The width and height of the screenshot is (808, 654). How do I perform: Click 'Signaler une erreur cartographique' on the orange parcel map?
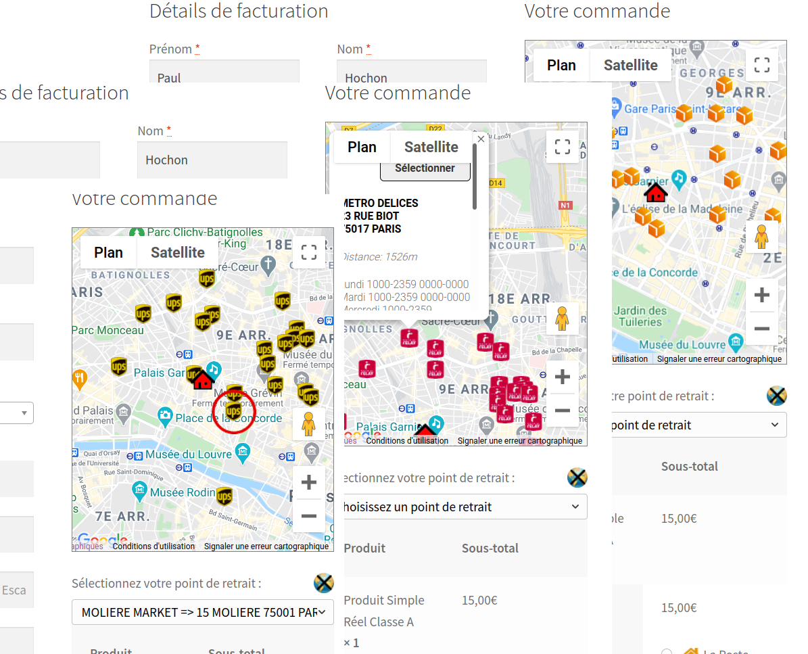click(x=719, y=358)
